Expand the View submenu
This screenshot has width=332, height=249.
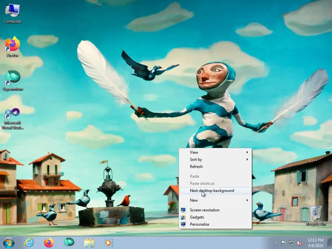pyautogui.click(x=215, y=152)
